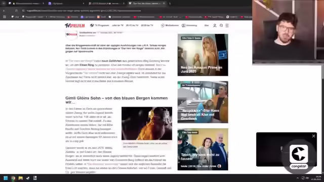Open a new browser tab
Image resolution: width=324 pixels, height=182 pixels.
tap(170, 4)
